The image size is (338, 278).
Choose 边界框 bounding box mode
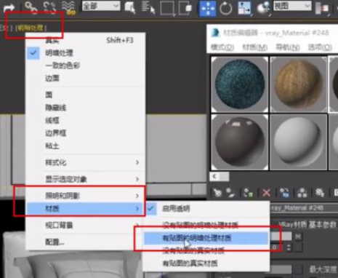[85, 133]
